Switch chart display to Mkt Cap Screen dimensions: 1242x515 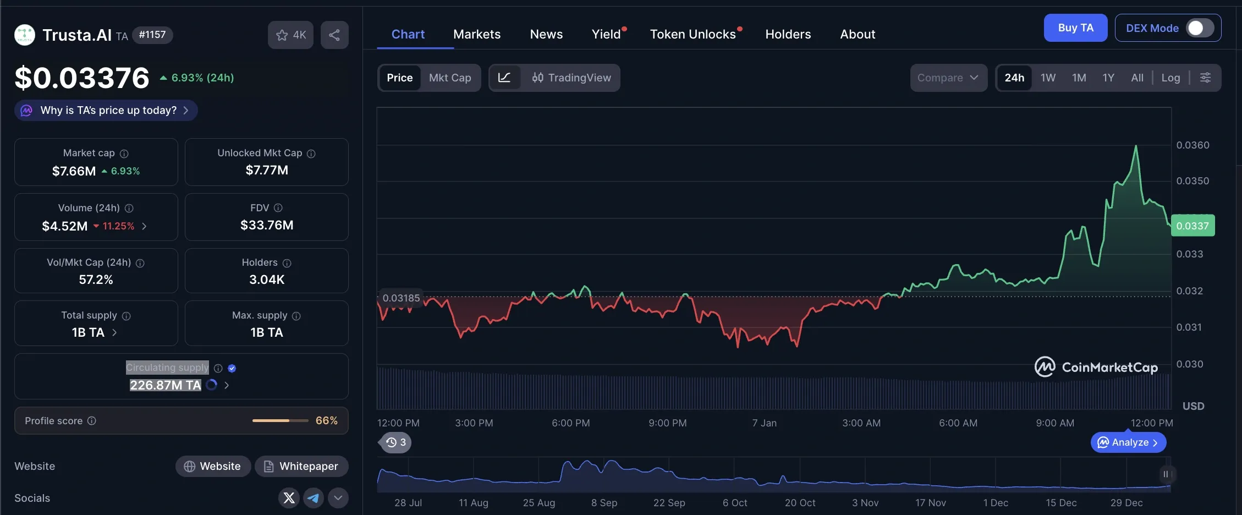coord(450,78)
